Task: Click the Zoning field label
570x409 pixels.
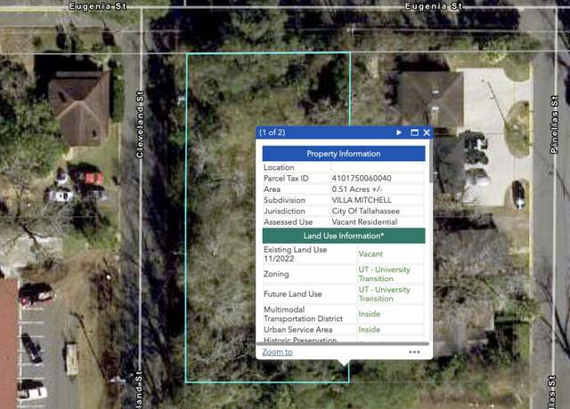Action: [x=276, y=274]
